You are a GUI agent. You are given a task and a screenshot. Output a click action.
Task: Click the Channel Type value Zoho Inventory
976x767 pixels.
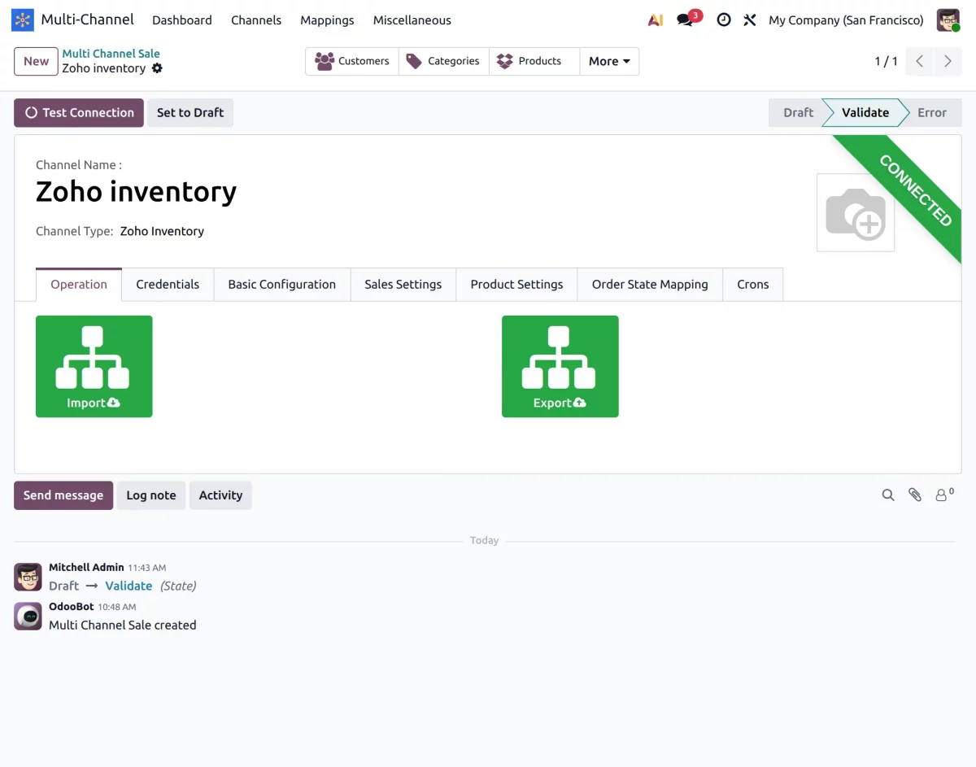point(162,232)
